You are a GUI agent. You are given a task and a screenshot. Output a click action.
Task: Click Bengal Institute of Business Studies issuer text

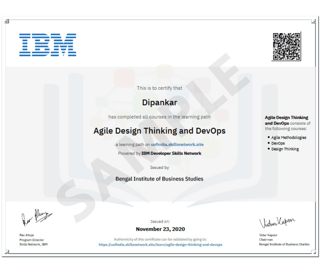[159, 179]
